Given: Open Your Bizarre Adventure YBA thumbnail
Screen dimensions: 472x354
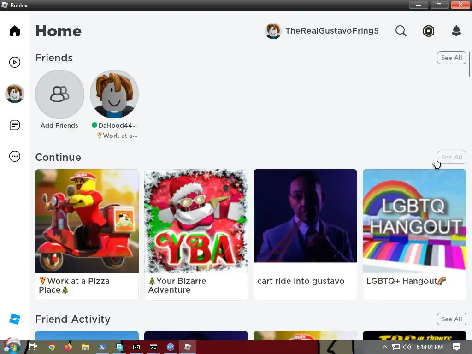Looking at the screenshot, I should pos(196,221).
